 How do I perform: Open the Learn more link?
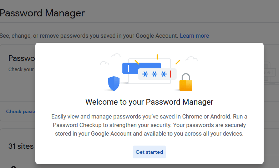194,36
